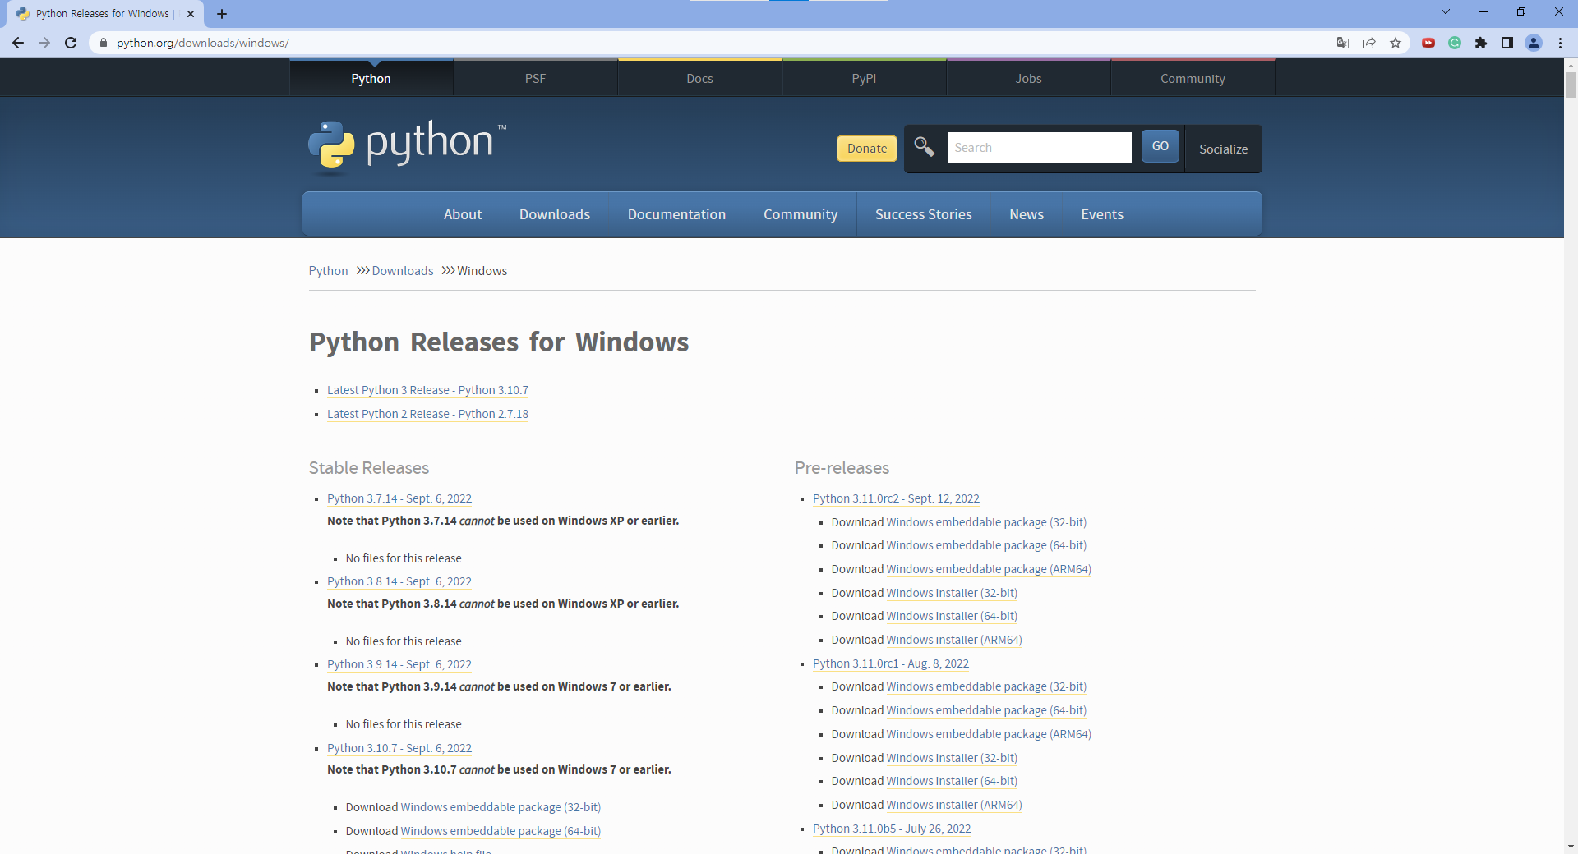This screenshot has height=854, width=1578.
Task: Open Latest Python 3 Release - Python 3.10.7
Action: coord(427,390)
